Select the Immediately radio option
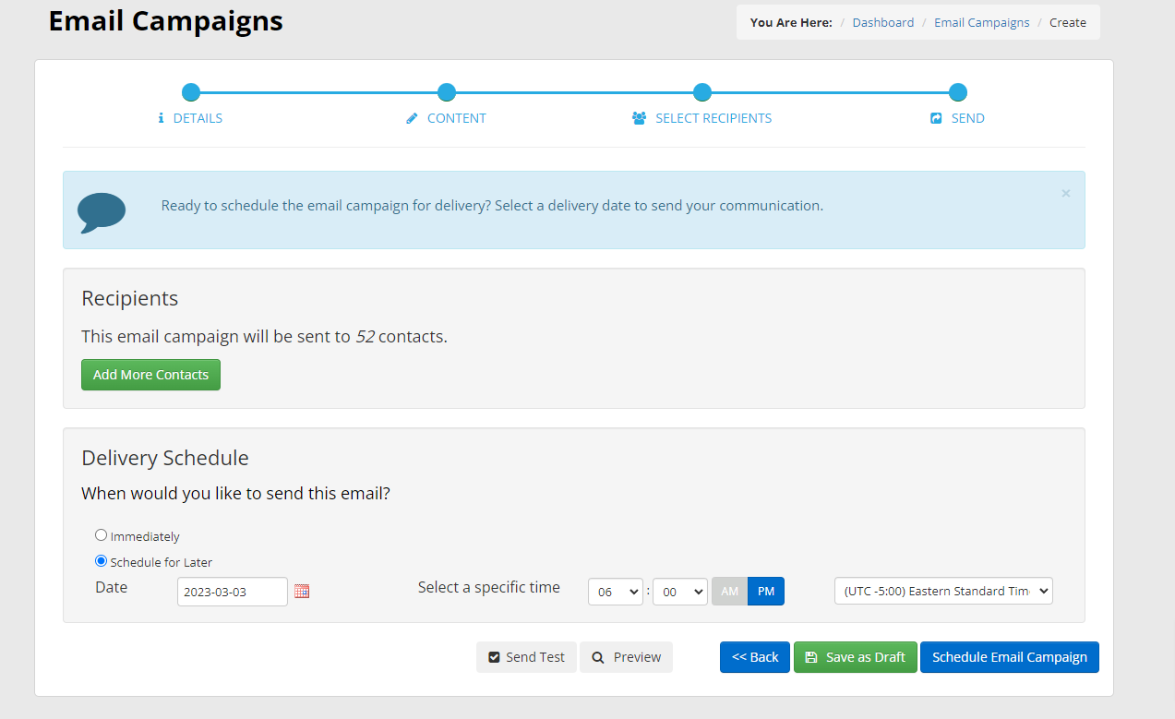 click(101, 535)
